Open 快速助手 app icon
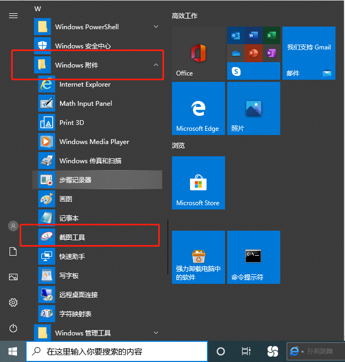The height and width of the screenshot is (362, 345). (x=47, y=256)
